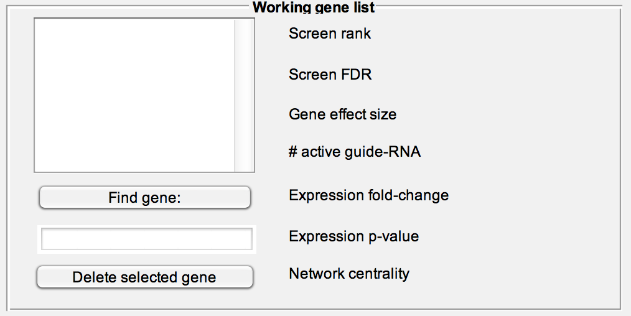Click the Find gene button
This screenshot has width=631, height=316.
[x=144, y=198]
